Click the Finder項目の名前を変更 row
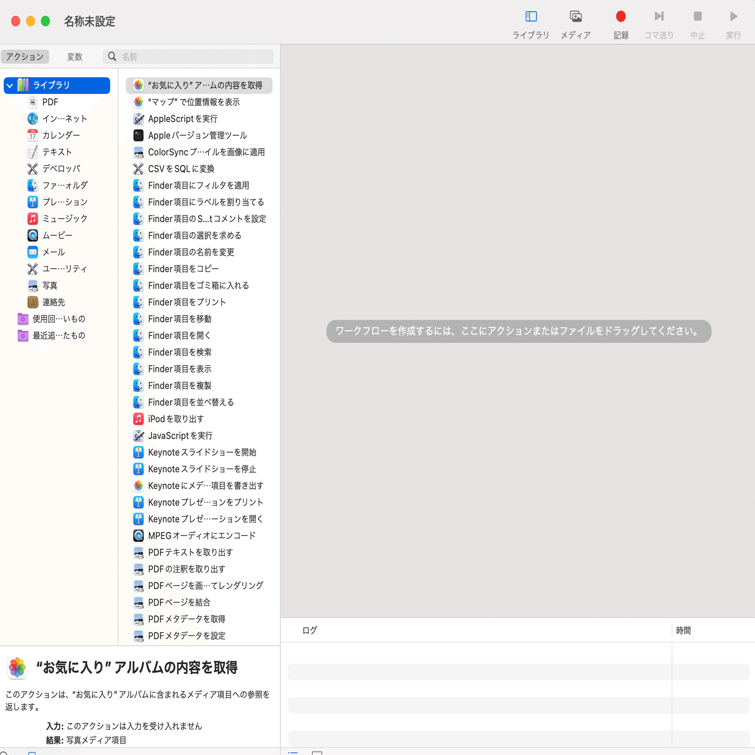755x755 pixels. pyautogui.click(x=199, y=252)
